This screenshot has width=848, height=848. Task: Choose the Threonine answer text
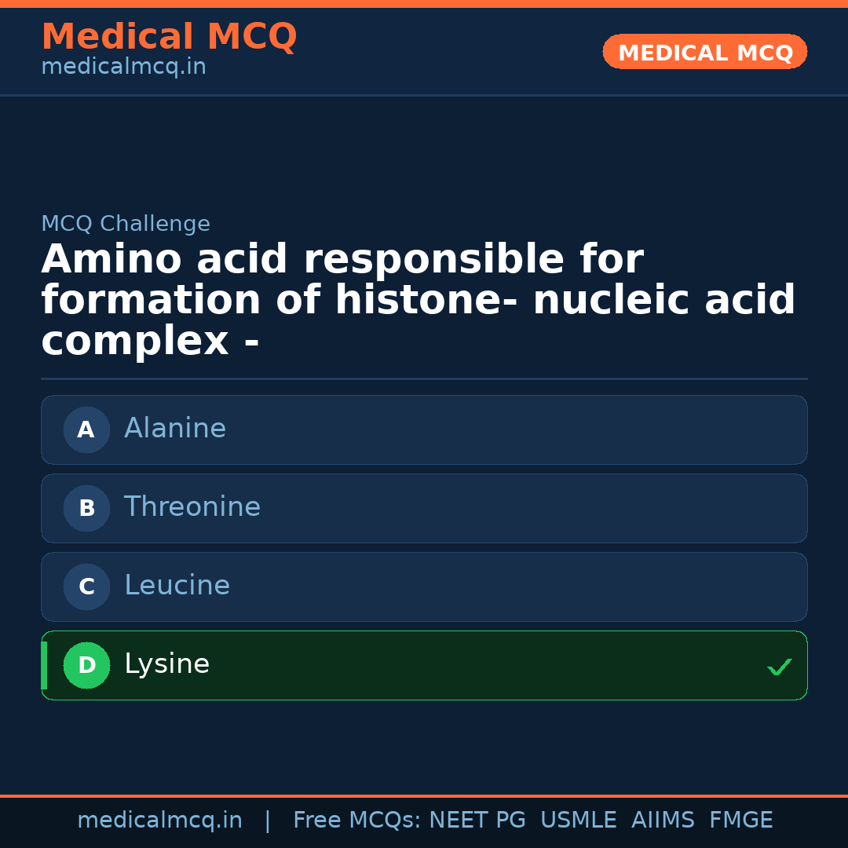192,507
